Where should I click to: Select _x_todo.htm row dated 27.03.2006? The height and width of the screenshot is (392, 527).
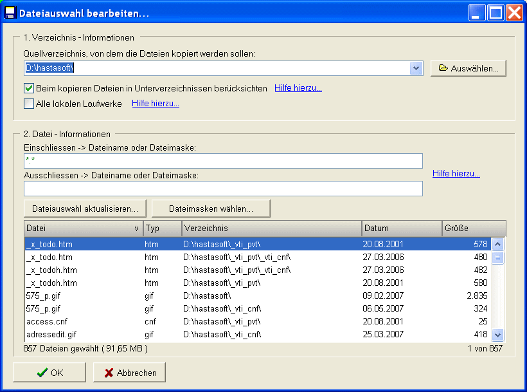coord(258,257)
